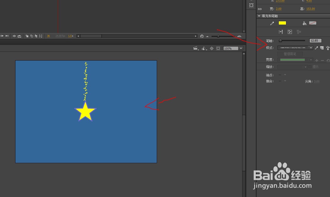Open modify markers icon
The width and height of the screenshot is (330, 197).
coord(41,36)
